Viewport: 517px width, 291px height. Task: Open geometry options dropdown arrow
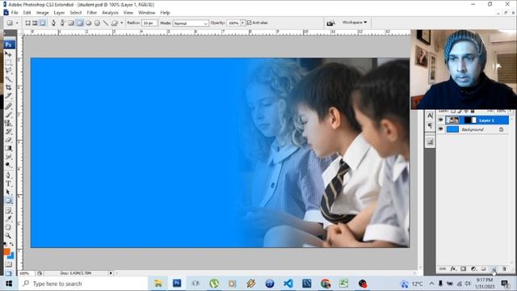122,23
